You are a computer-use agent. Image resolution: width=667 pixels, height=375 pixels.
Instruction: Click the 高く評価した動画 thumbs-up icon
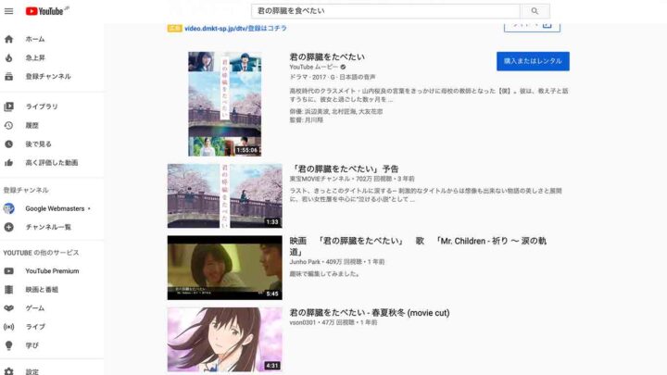(9, 163)
